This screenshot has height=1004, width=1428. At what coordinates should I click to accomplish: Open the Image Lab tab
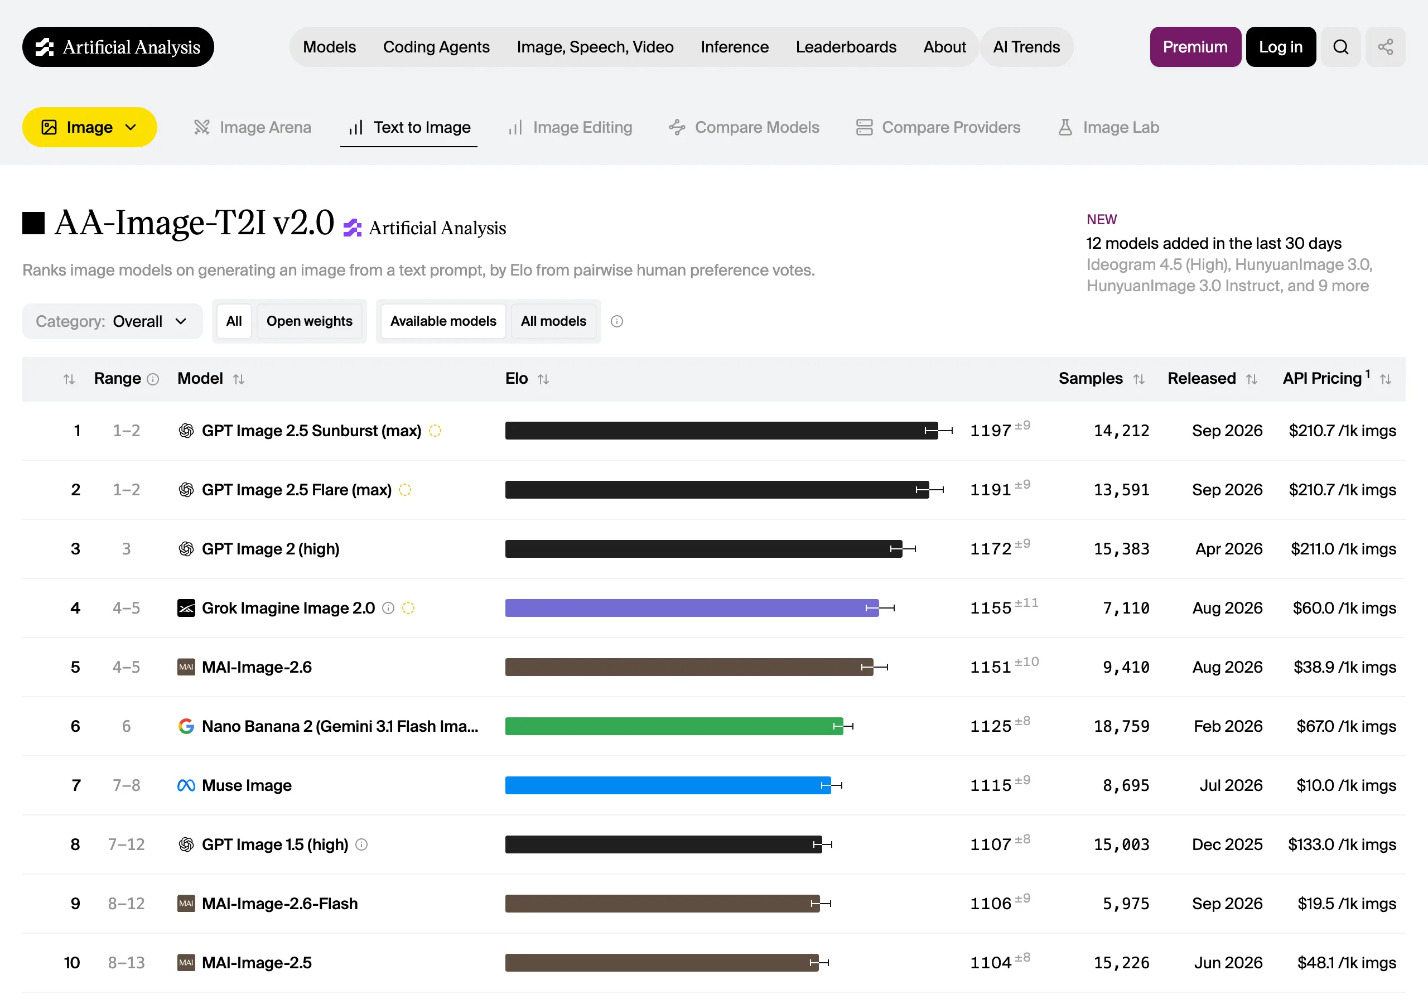1108,127
